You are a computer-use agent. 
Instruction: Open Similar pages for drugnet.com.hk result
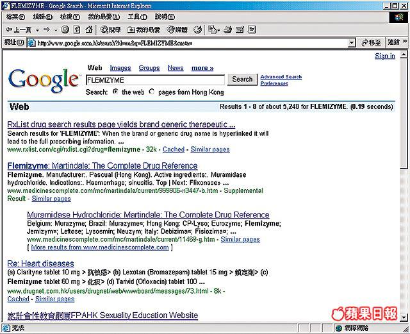(x=55, y=299)
